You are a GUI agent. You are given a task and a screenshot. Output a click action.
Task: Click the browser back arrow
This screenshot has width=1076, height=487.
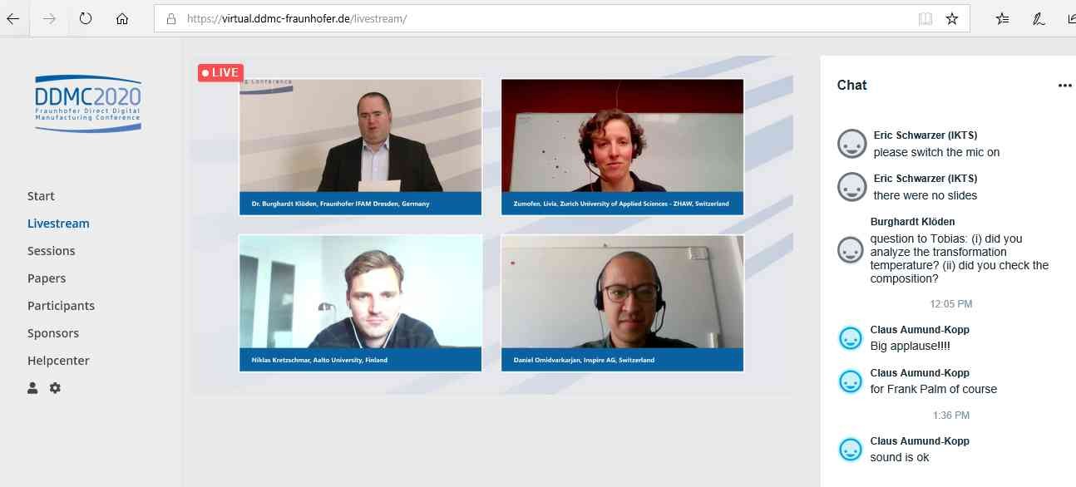12,18
